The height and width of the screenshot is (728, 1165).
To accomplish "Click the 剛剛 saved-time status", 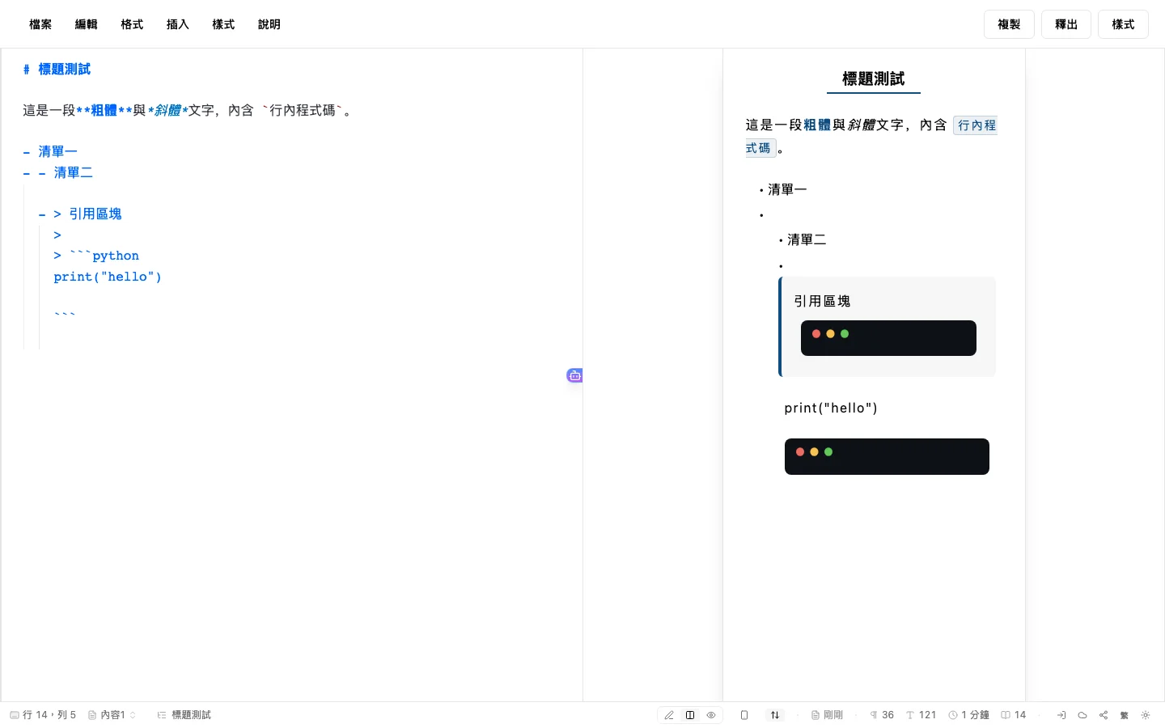I will (x=828, y=715).
